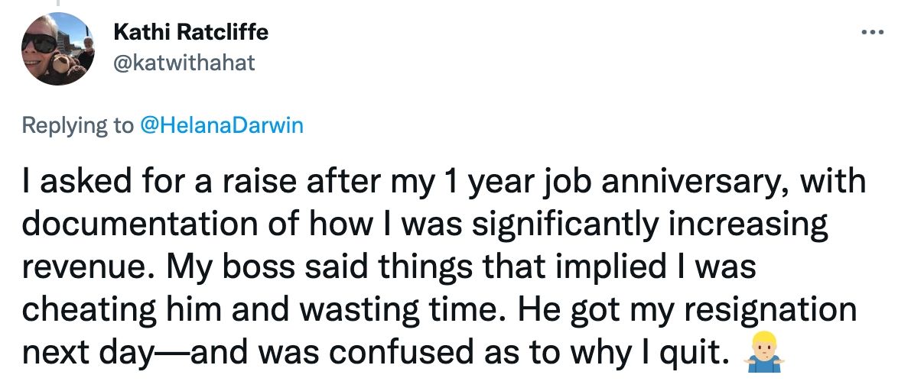Image resolution: width=898 pixels, height=391 pixels.
Task: Follow the @HelanaDarwin mention link
Action: pyautogui.click(x=220, y=125)
